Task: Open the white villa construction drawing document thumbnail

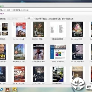Action: [58, 29]
